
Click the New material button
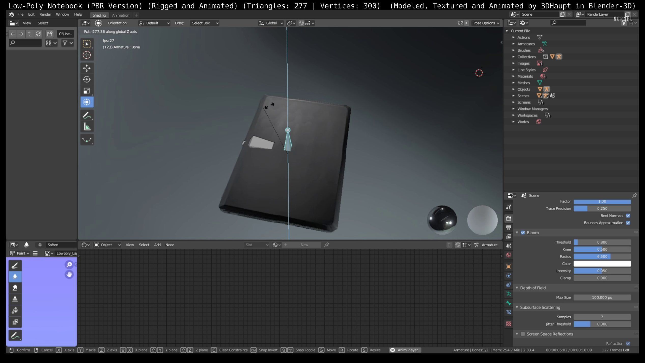click(304, 245)
